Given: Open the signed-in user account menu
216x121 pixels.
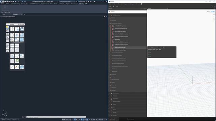Looking at the screenshot, I should 82,1.
